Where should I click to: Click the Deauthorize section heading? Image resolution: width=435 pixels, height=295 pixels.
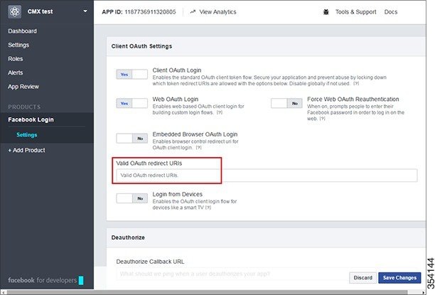[128, 237]
